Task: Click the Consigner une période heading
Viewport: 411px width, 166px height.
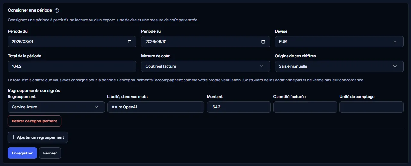Action: coord(30,10)
